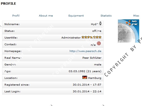Viewport: 142px width, 106px height.
Task: Click the nickname Hyd^ text
Action: (x=95, y=24)
